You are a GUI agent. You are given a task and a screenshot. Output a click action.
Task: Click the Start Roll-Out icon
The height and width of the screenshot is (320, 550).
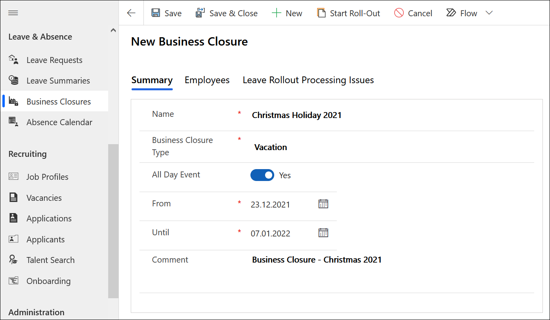tap(321, 13)
